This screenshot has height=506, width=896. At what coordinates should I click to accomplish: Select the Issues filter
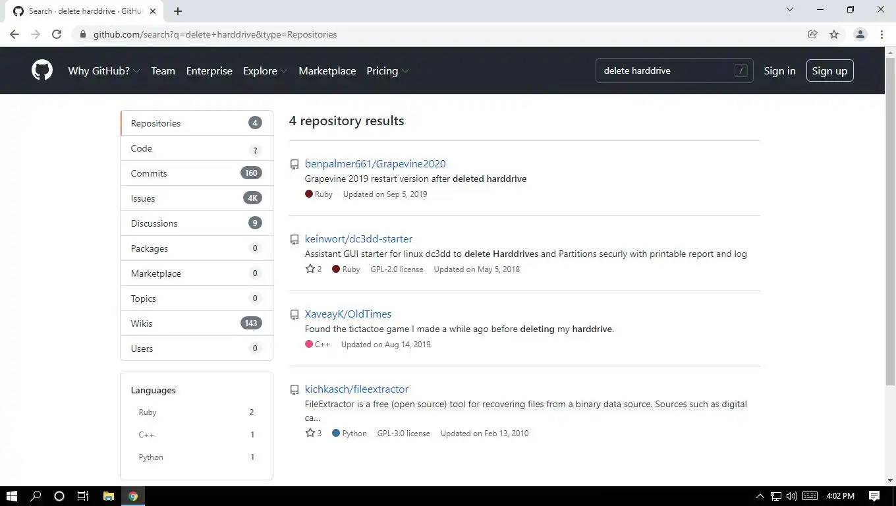tap(196, 198)
